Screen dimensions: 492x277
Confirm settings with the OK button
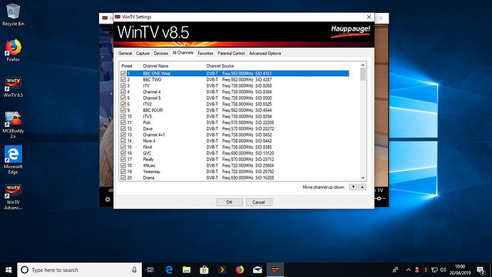point(230,202)
